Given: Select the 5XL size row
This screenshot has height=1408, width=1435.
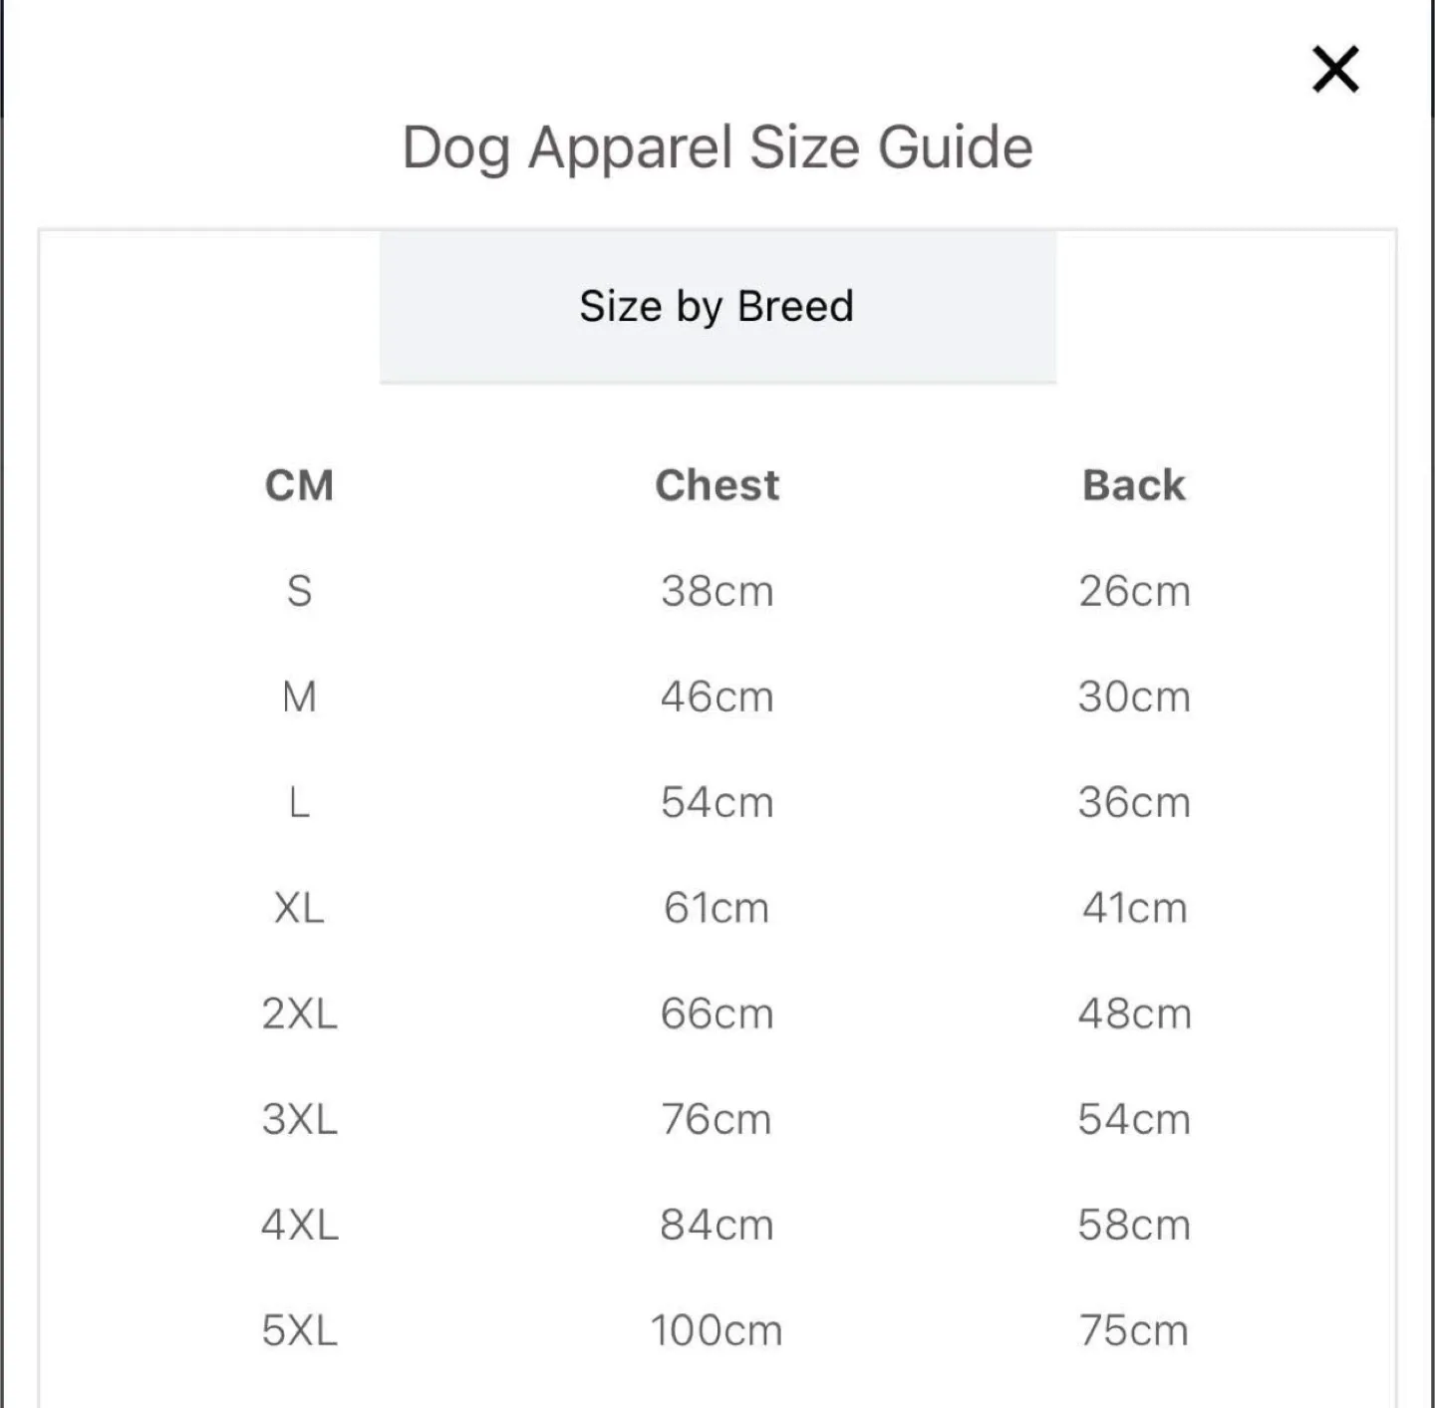Looking at the screenshot, I should [300, 1330].
